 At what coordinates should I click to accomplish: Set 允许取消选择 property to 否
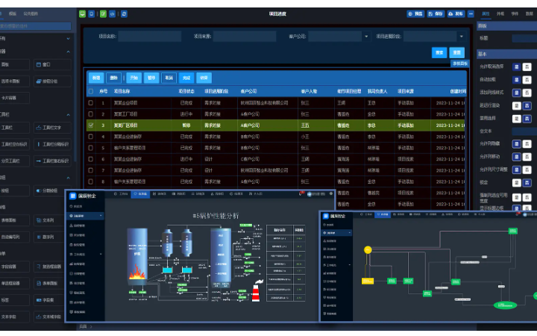tap(527, 67)
